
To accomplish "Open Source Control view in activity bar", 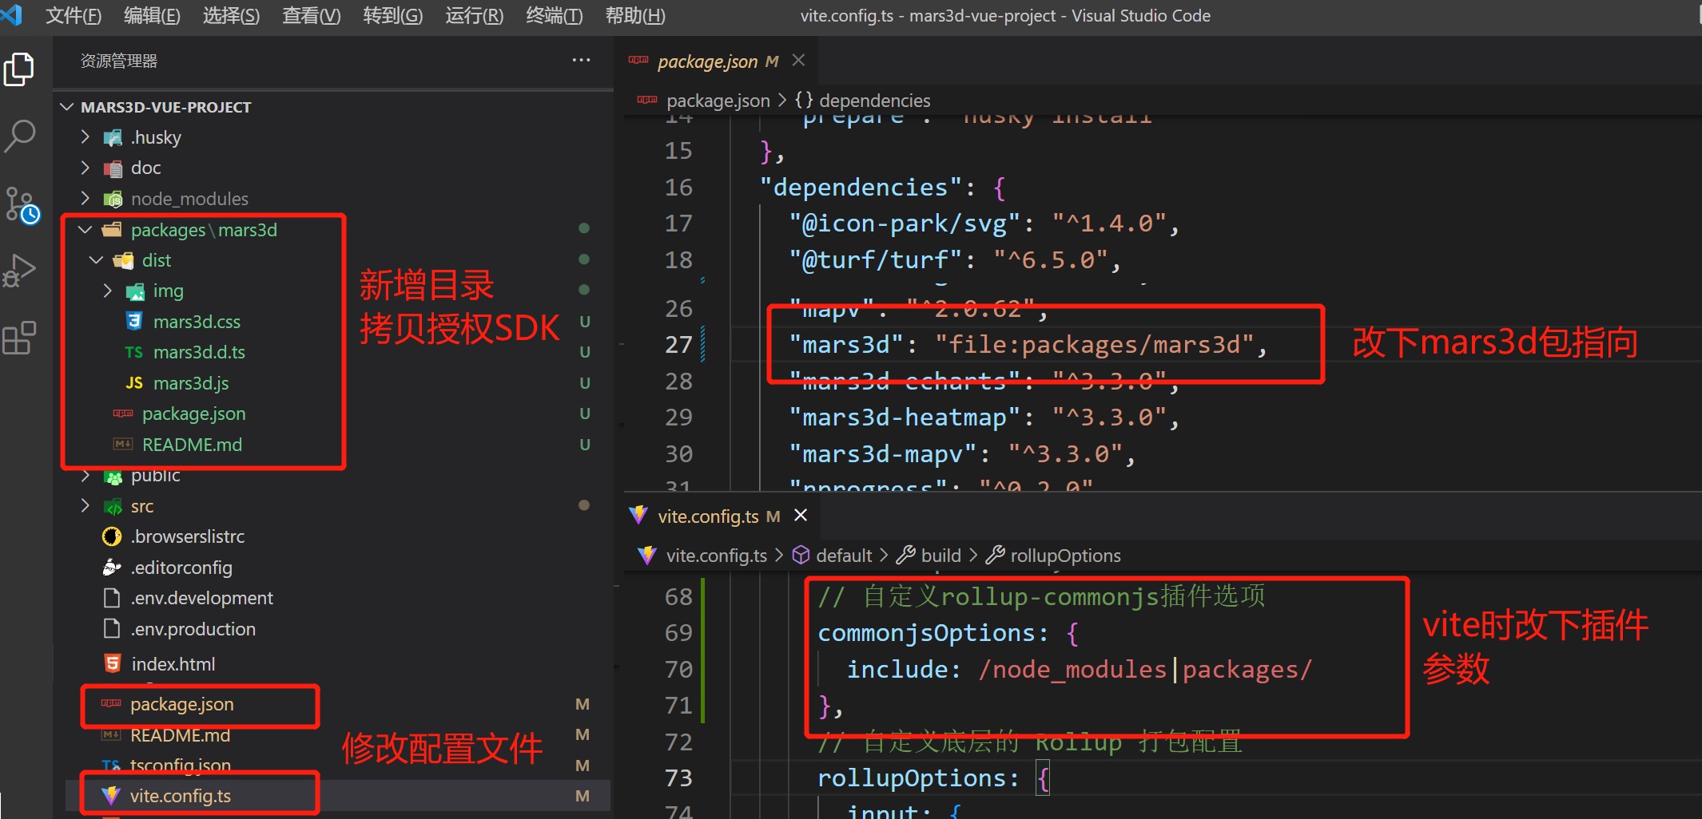I will 21,205.
